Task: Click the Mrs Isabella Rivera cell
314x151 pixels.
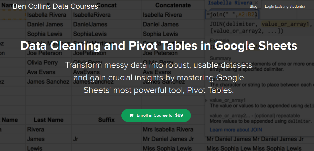Action: point(168,130)
